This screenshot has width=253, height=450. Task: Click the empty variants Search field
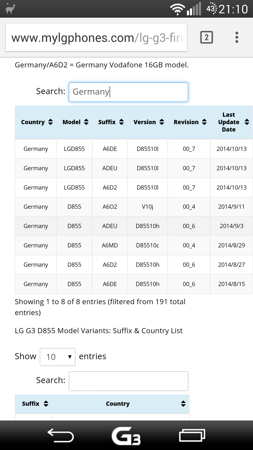click(x=128, y=381)
